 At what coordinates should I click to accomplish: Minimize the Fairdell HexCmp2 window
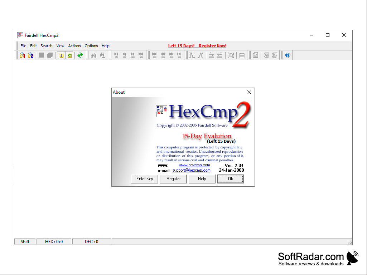(x=312, y=35)
